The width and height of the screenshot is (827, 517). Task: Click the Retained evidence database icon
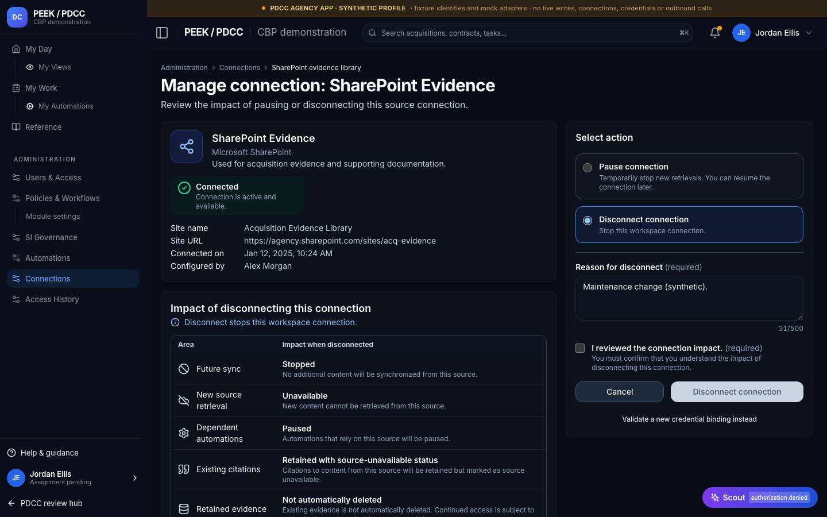[x=184, y=509]
